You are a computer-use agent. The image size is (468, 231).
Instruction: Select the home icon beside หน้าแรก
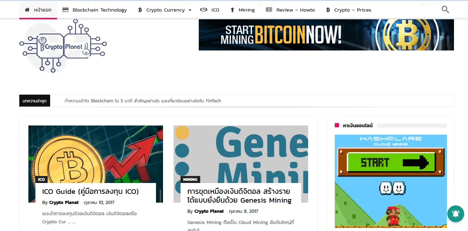click(x=27, y=10)
